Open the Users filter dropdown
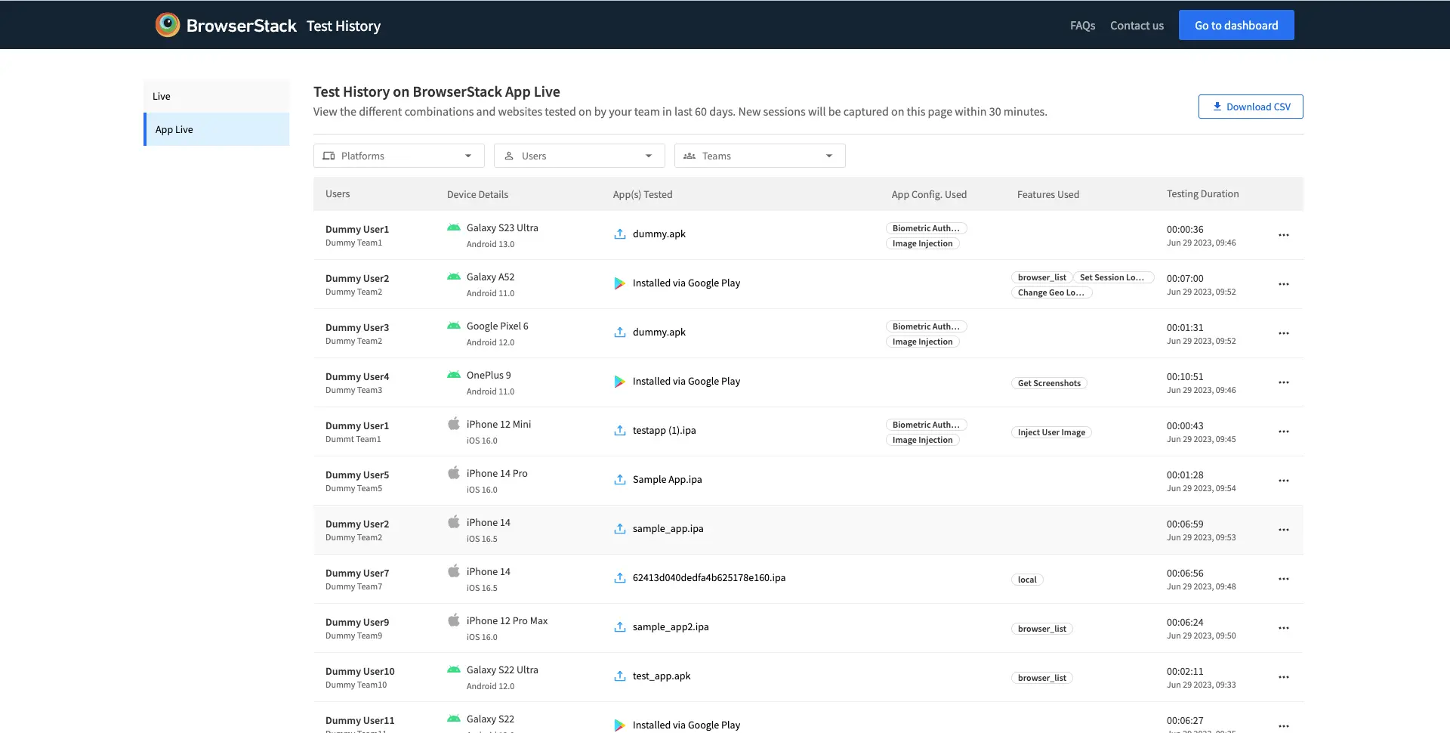Image resolution: width=1450 pixels, height=733 pixels. pyautogui.click(x=579, y=156)
